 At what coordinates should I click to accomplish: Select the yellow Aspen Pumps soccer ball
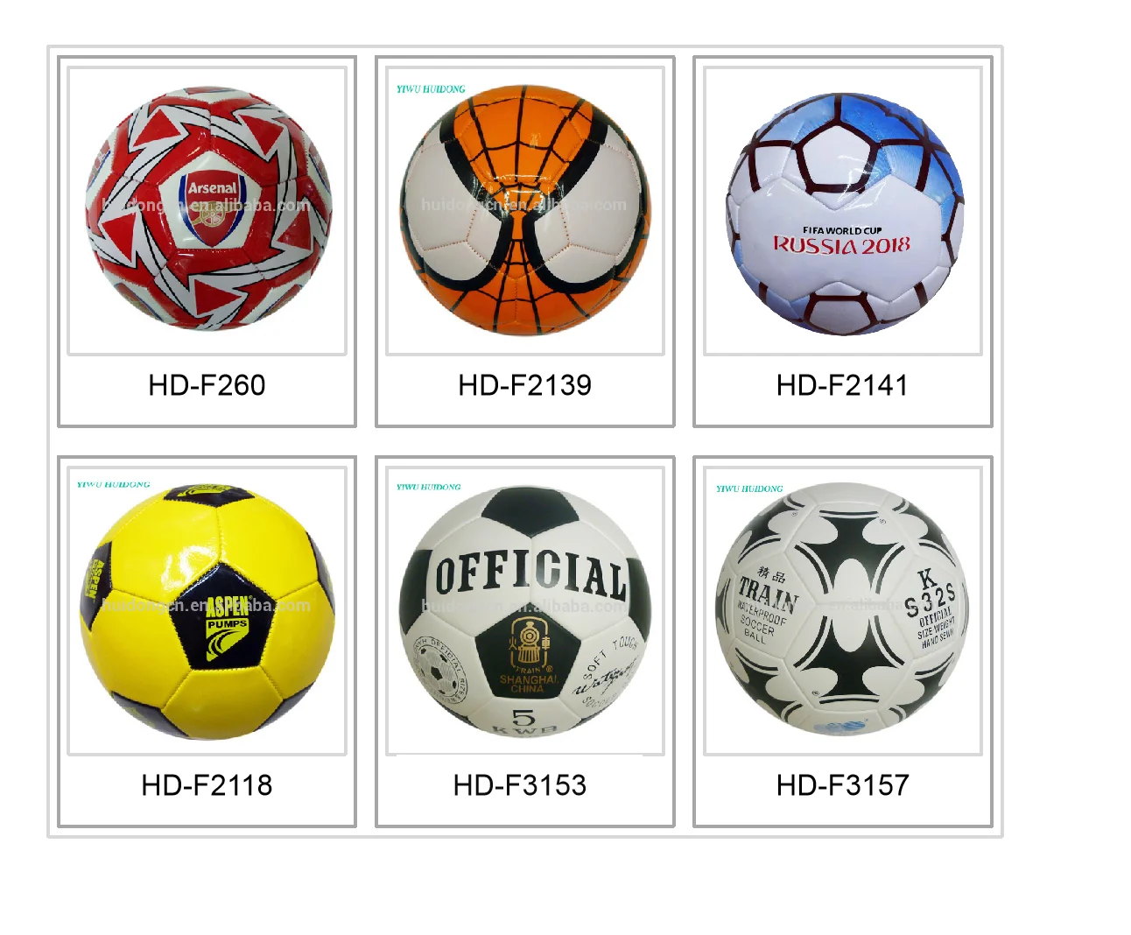(x=207, y=610)
